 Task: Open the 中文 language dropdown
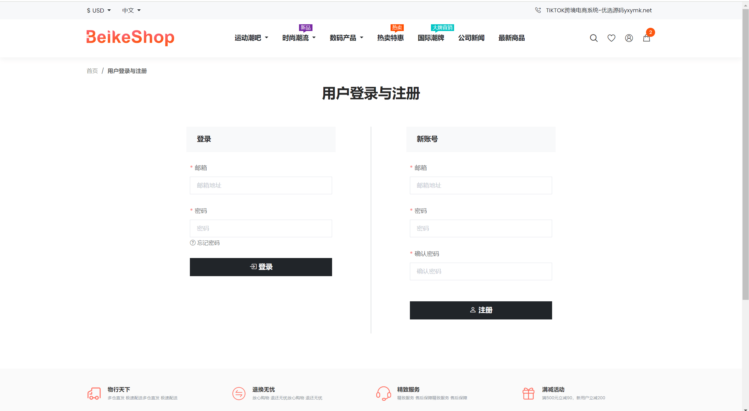tap(131, 11)
